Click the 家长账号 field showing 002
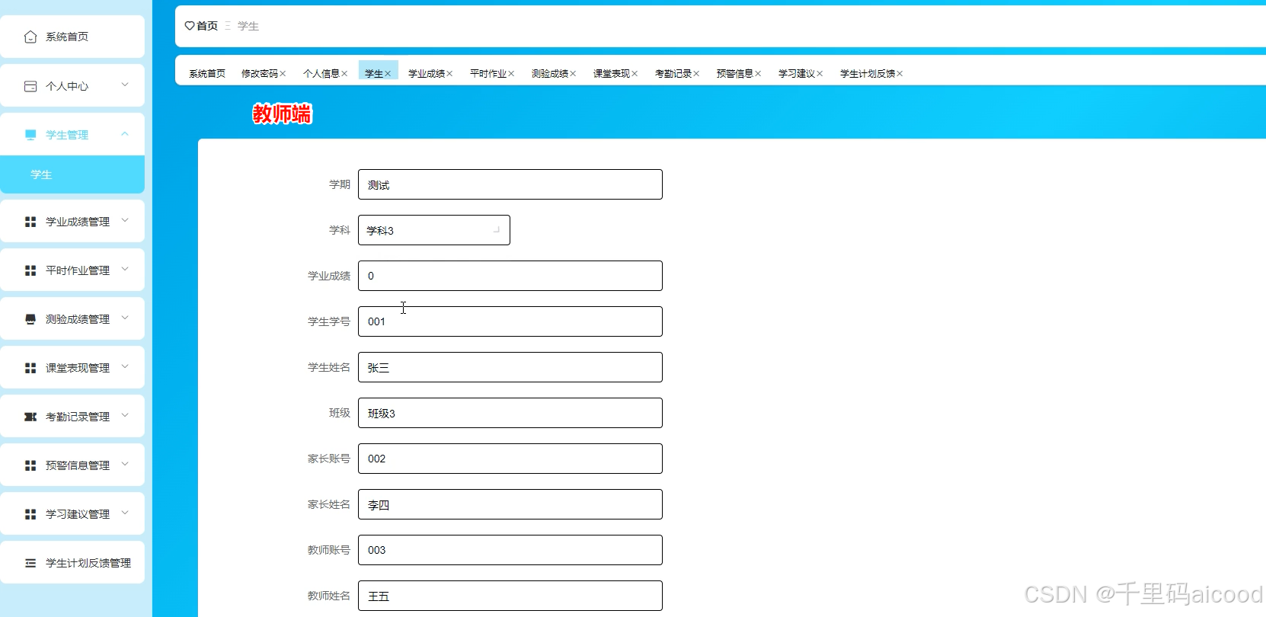 point(510,459)
